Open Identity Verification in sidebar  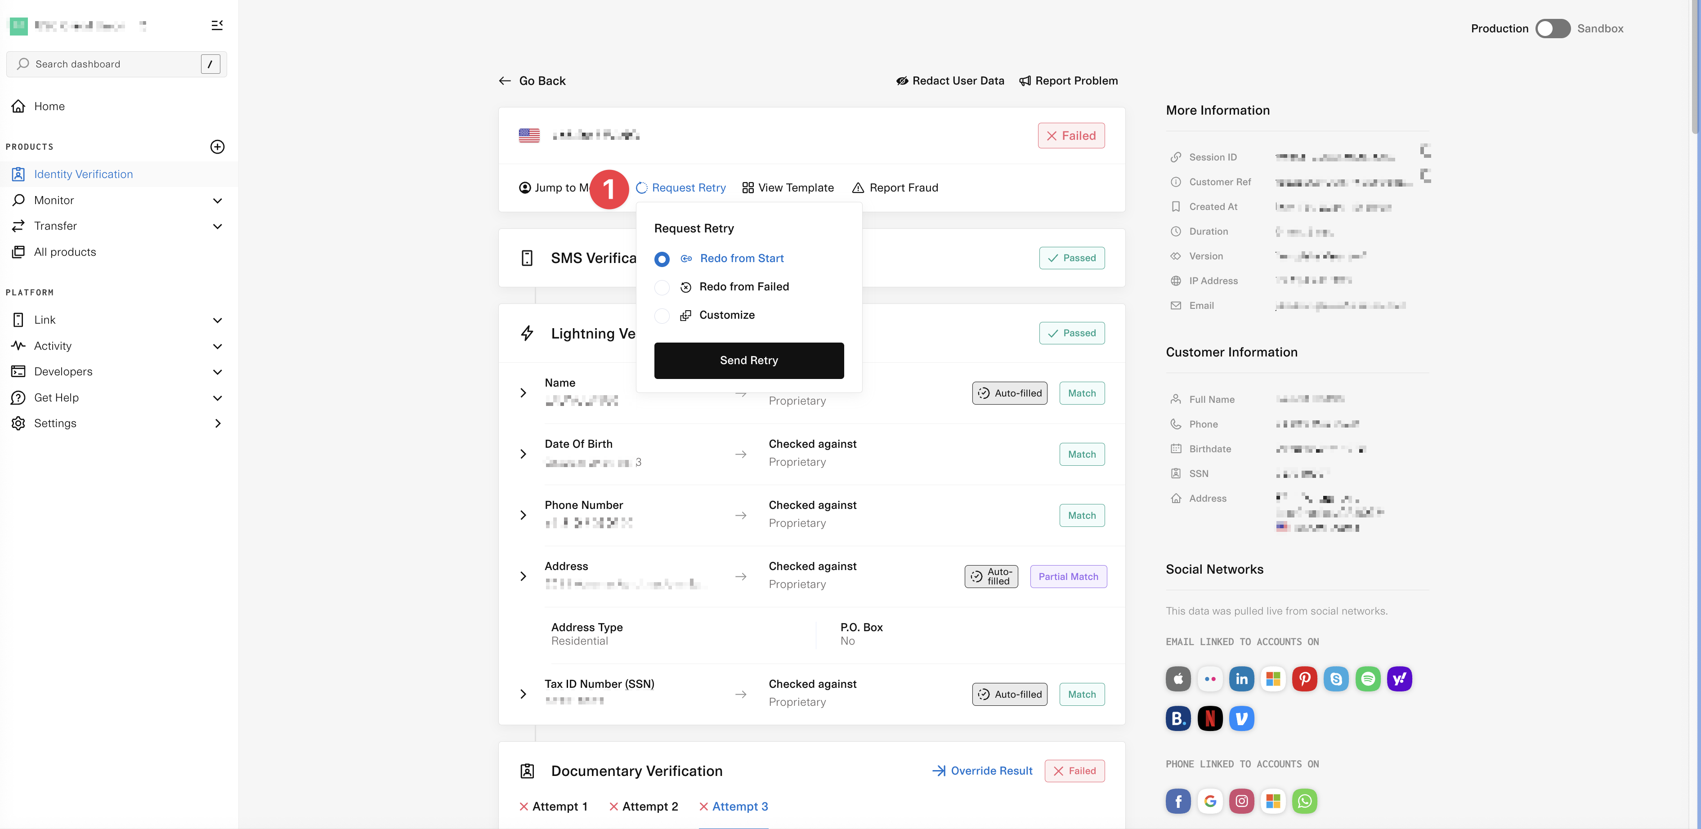click(83, 174)
